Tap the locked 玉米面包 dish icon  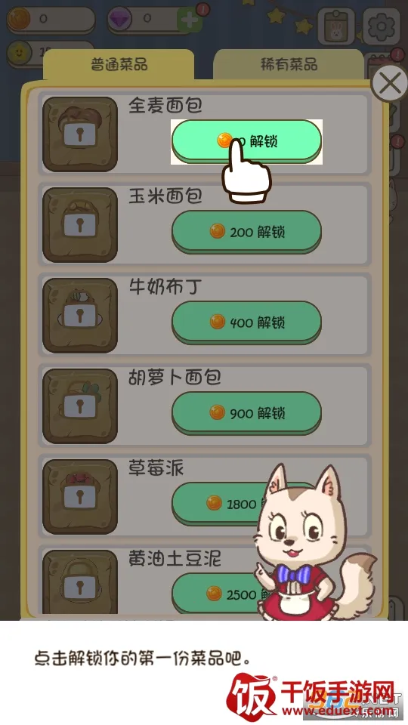coord(80,225)
